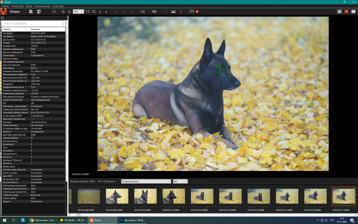Expand panel layout options arrow
Image resolution: width=358 pixels, height=224 pixels.
(x=148, y=11)
